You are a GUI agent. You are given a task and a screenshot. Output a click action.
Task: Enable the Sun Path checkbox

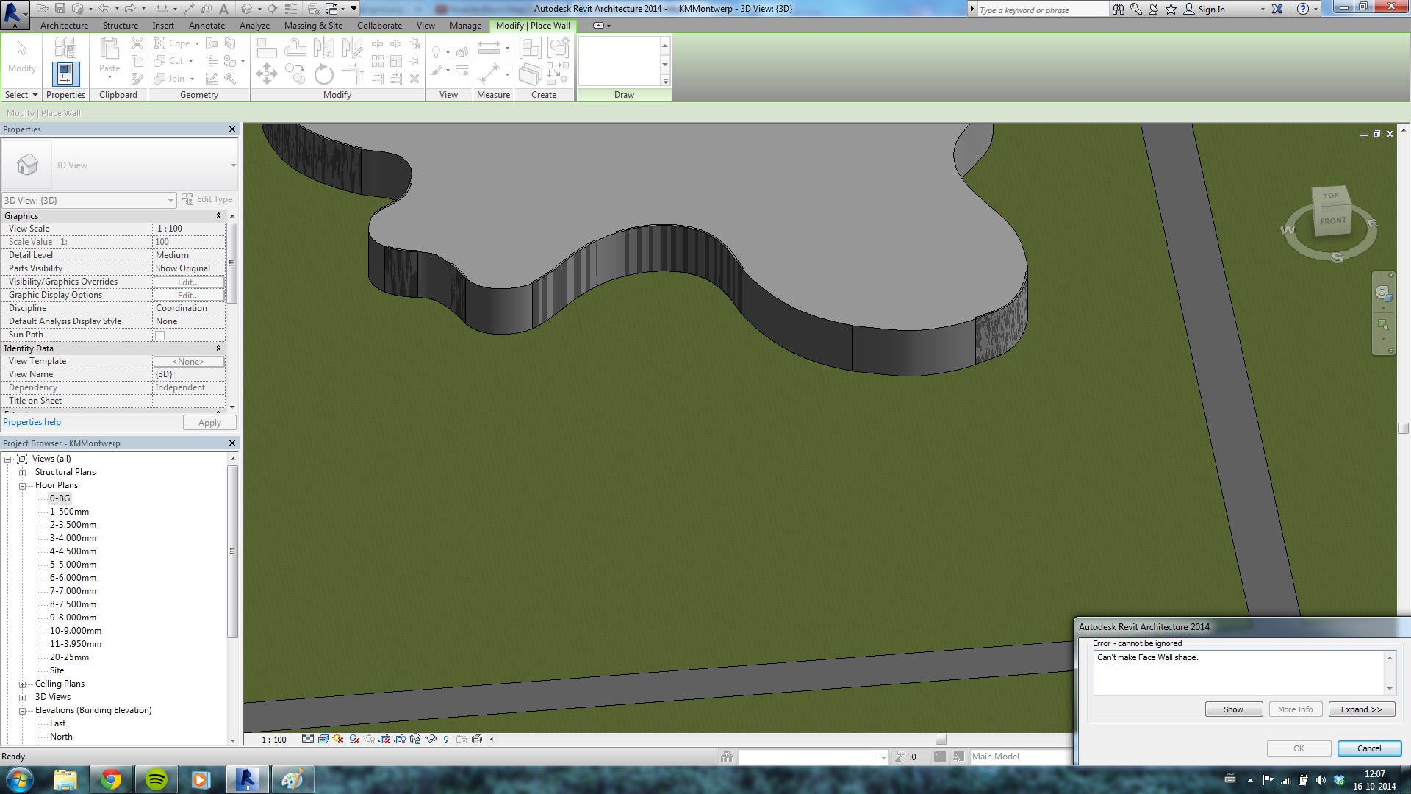[159, 335]
